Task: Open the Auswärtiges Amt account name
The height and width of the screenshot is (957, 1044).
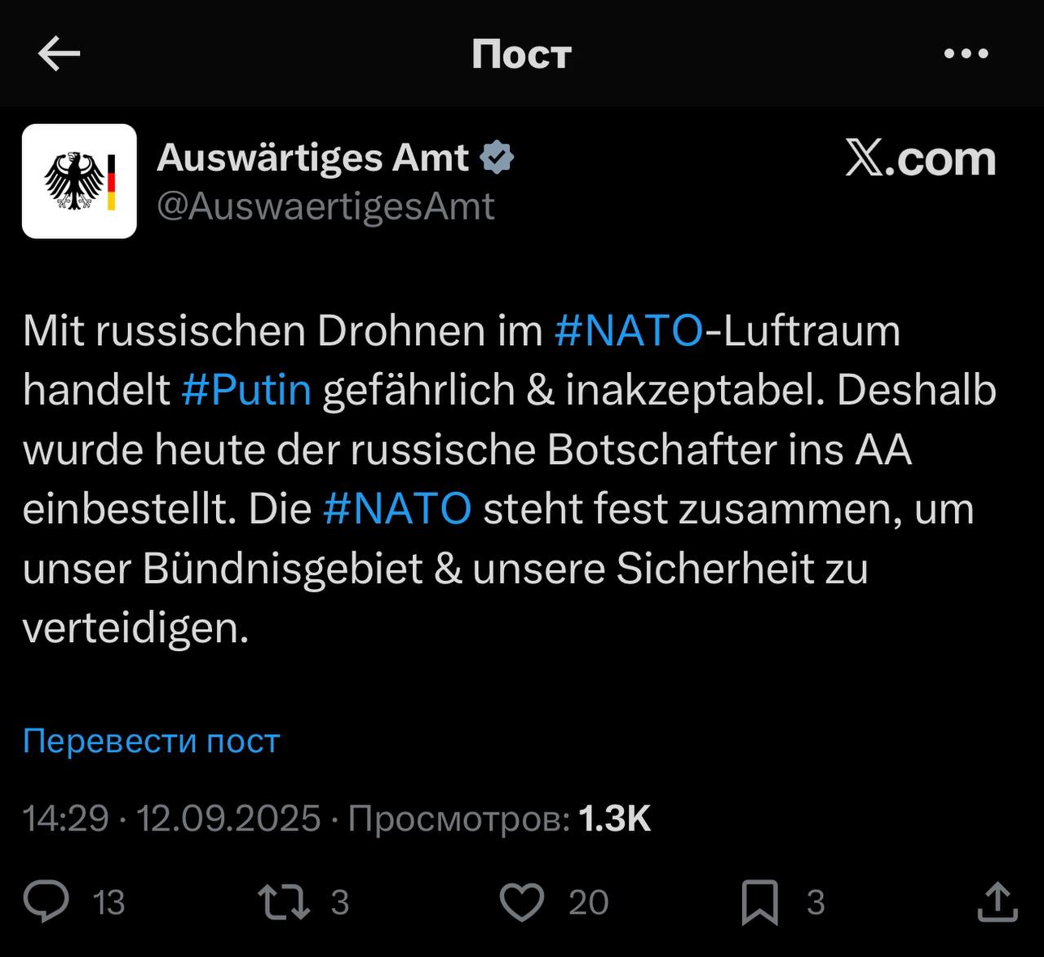Action: tap(313, 157)
